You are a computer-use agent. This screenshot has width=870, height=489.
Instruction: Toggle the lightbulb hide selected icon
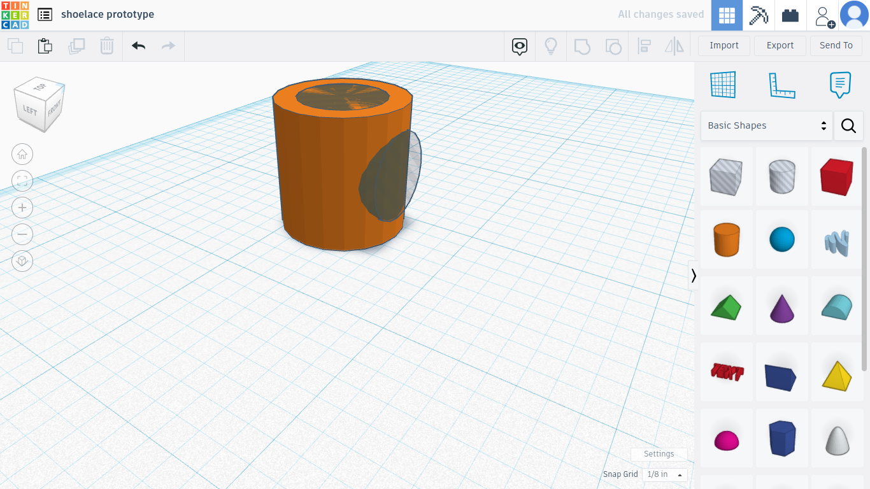coord(551,46)
